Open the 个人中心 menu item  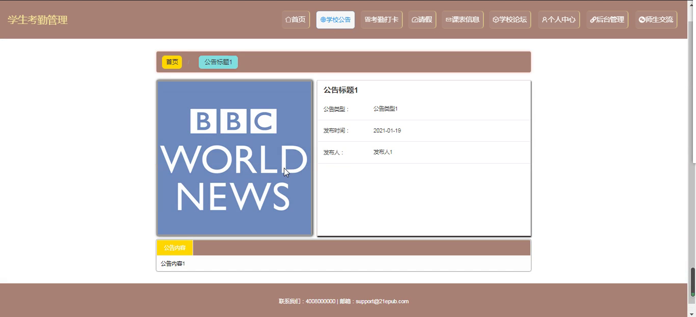pos(559,20)
